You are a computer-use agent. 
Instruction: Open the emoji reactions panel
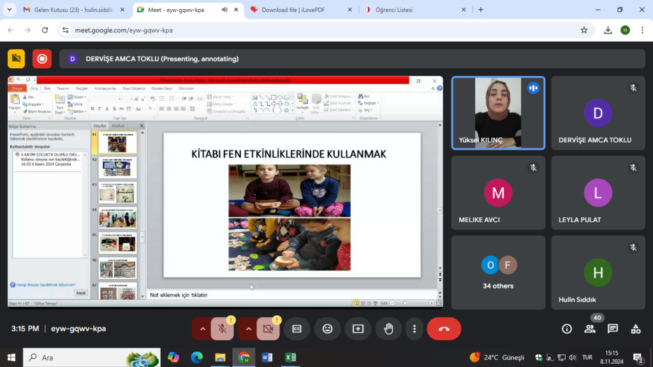pyautogui.click(x=327, y=329)
